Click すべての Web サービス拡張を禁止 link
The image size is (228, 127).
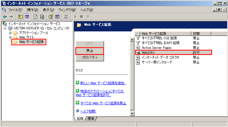point(103,103)
